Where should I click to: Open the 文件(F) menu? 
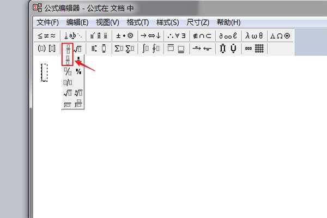47,22
